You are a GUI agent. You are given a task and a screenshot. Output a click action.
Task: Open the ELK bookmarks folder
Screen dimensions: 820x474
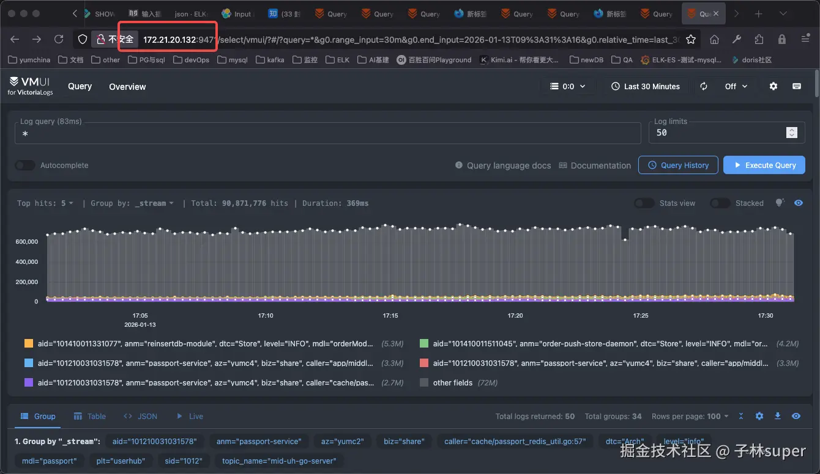coord(338,60)
